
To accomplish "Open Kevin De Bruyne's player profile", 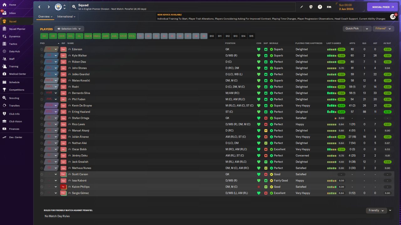I will [x=82, y=106].
